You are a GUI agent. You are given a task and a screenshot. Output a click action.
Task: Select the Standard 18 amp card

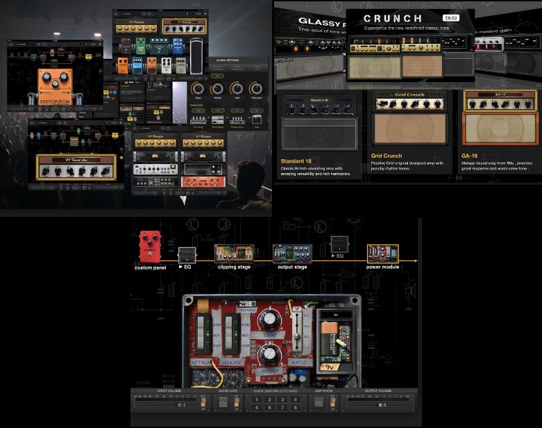319,135
